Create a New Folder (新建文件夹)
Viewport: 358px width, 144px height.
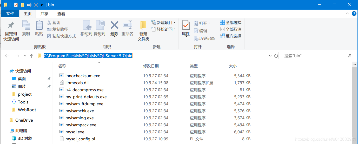coord(143,31)
